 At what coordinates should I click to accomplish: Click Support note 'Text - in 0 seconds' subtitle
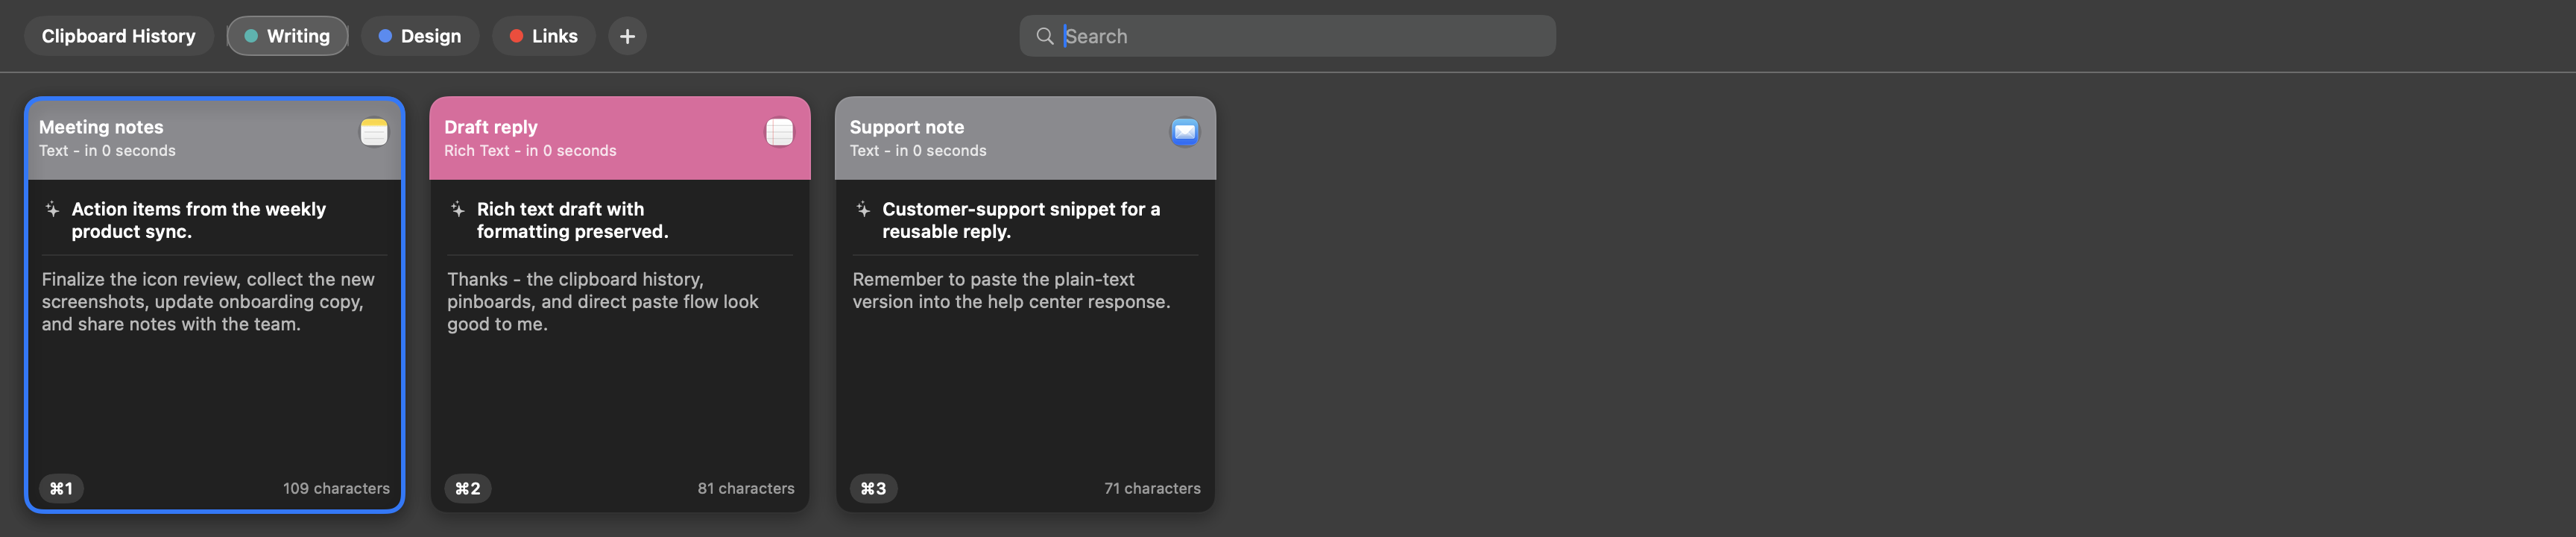pyautogui.click(x=918, y=151)
